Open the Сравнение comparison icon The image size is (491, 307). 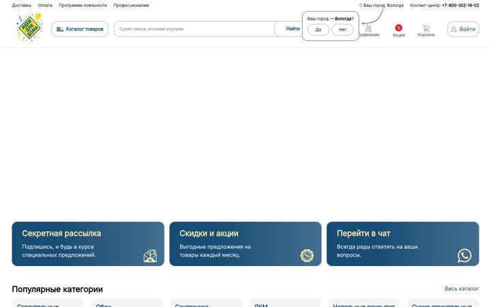tap(368, 31)
